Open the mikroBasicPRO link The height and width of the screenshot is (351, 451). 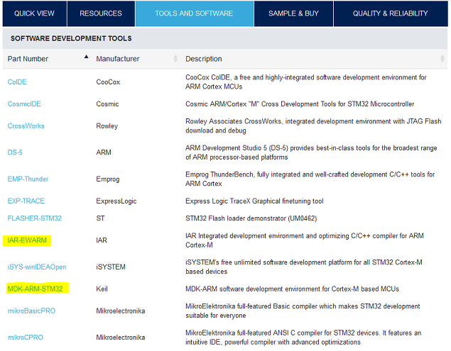coord(31,311)
